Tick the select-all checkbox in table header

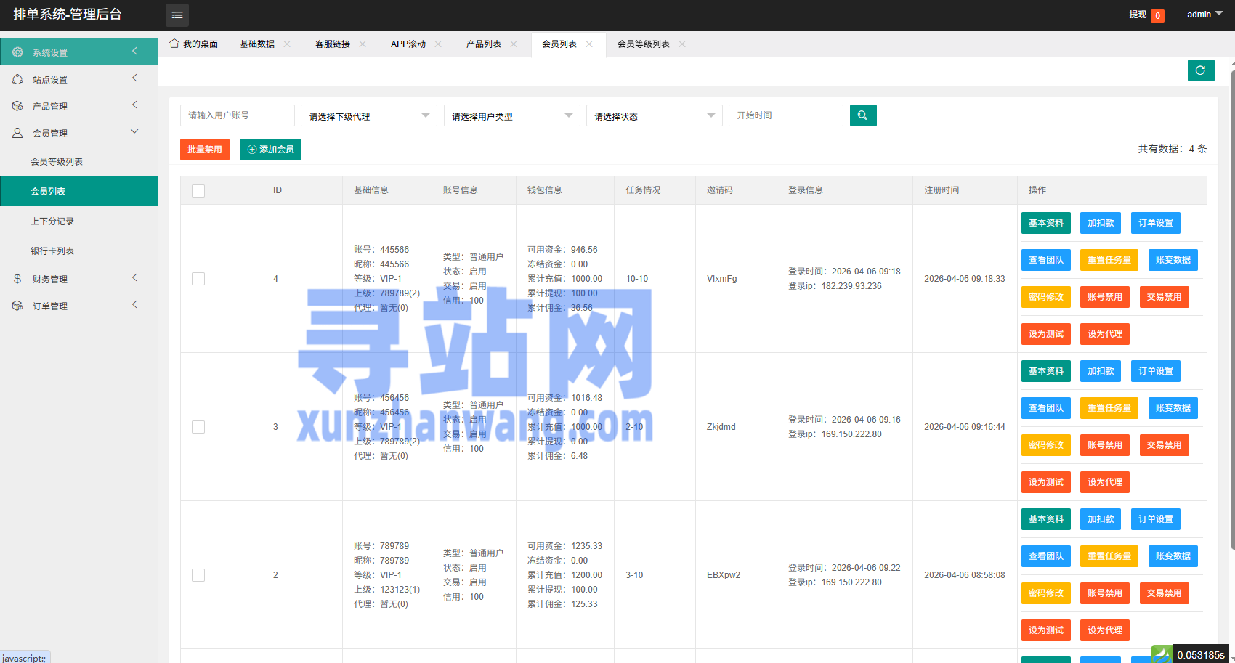coord(198,191)
